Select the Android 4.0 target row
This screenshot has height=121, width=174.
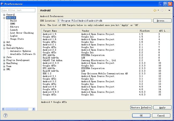click(x=106, y=87)
